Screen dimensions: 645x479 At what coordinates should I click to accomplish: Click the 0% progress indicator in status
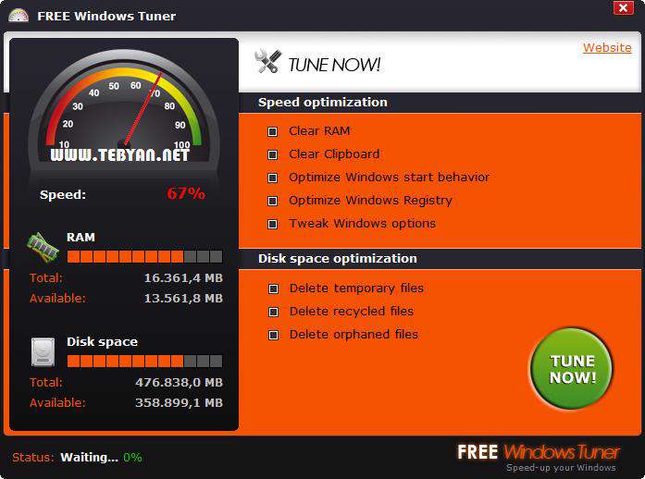[x=132, y=457]
